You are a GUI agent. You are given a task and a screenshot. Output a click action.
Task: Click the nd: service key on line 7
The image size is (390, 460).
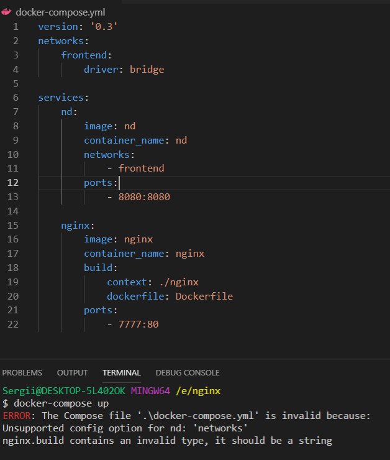(69, 112)
